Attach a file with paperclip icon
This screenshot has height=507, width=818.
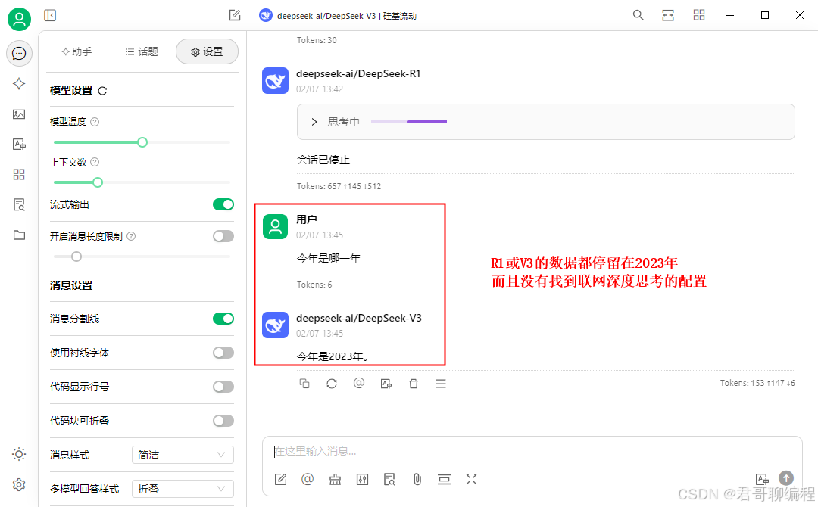[x=417, y=480]
